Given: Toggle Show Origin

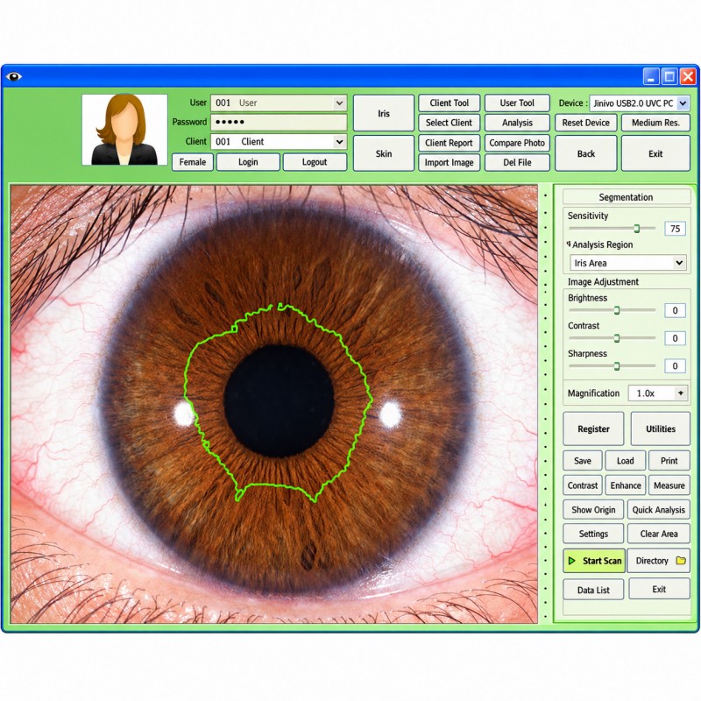Looking at the screenshot, I should (x=593, y=510).
